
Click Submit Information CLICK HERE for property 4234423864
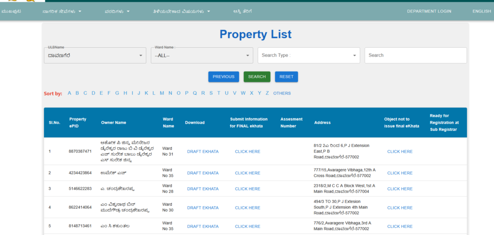tap(247, 173)
